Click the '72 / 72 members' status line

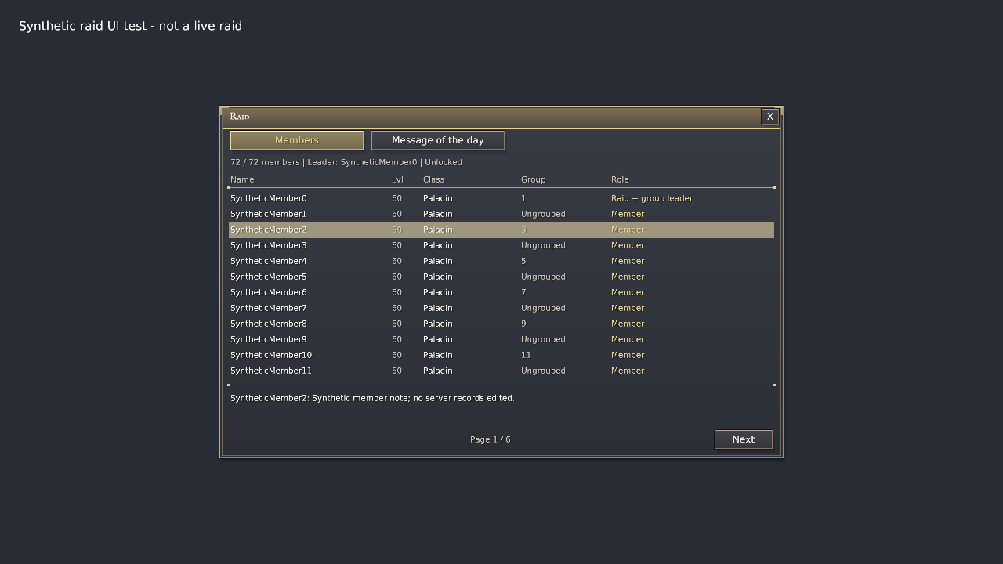pyautogui.click(x=346, y=162)
